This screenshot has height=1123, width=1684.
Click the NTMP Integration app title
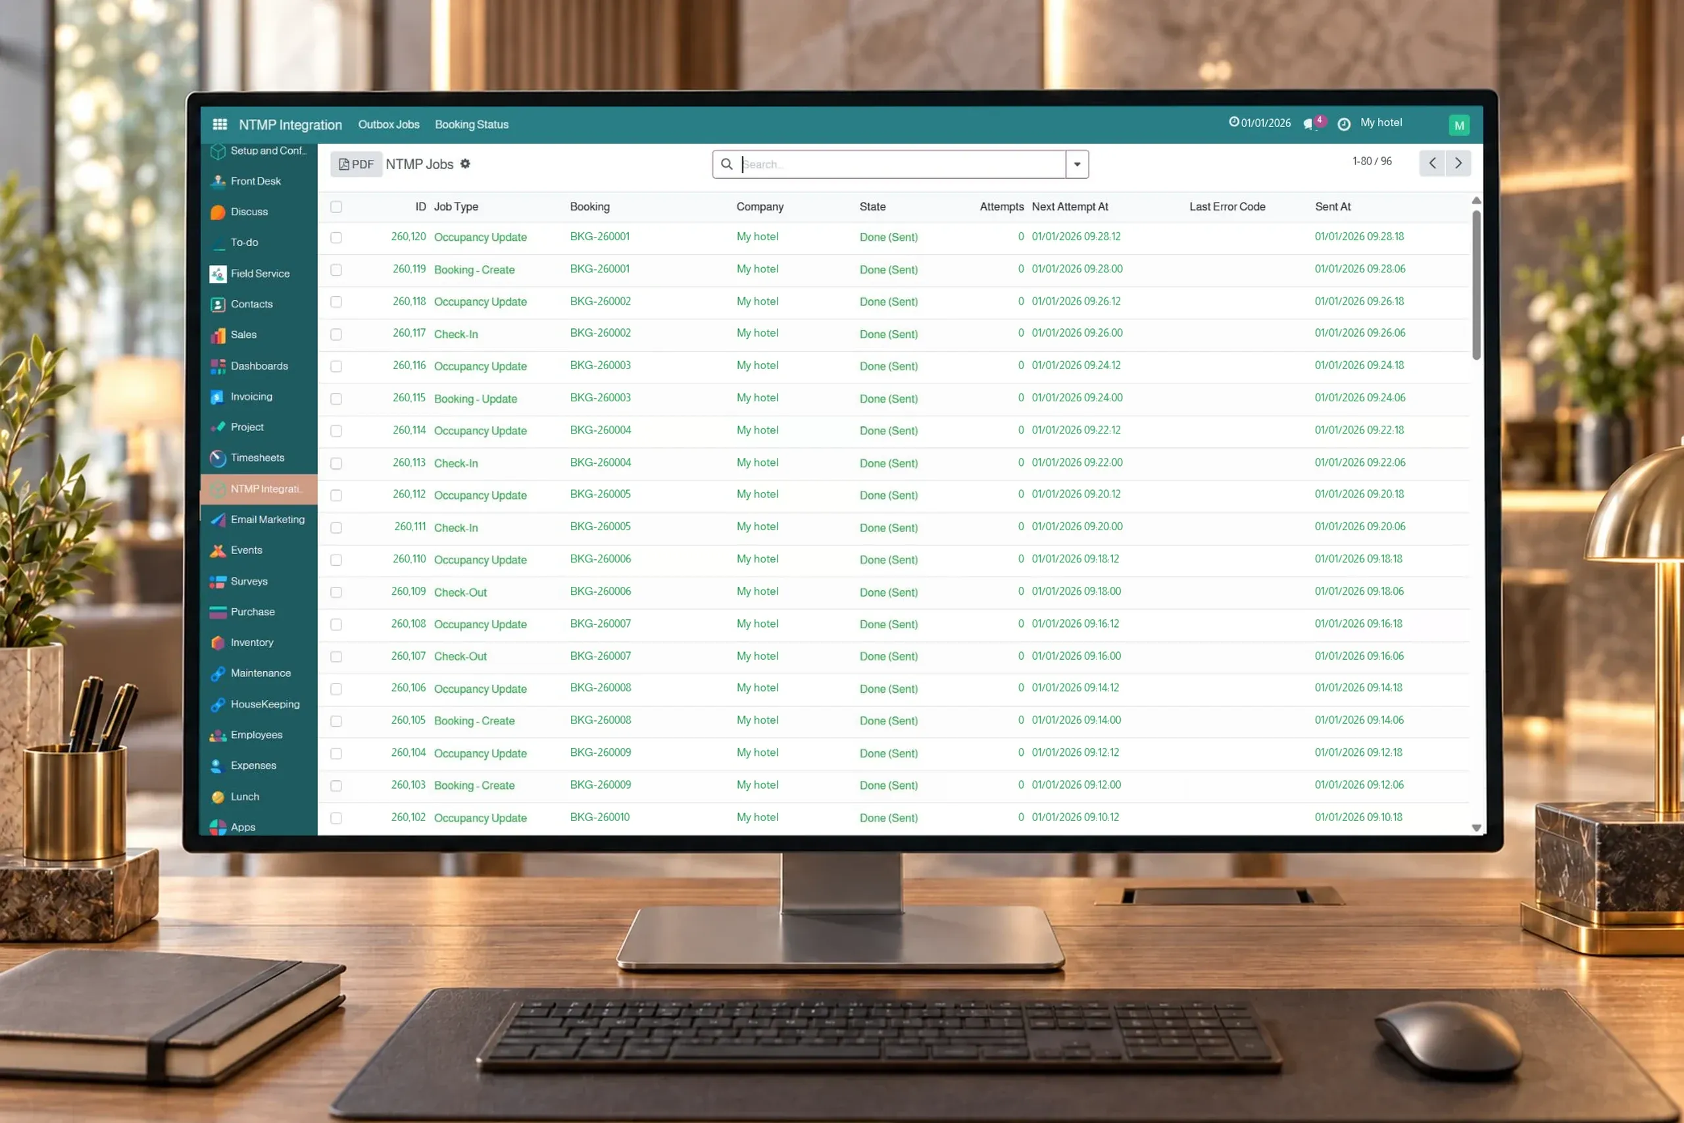[x=291, y=124]
